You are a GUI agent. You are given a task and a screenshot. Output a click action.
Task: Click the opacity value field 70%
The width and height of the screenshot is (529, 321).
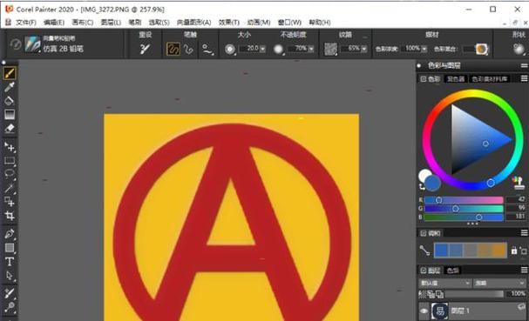pos(297,49)
